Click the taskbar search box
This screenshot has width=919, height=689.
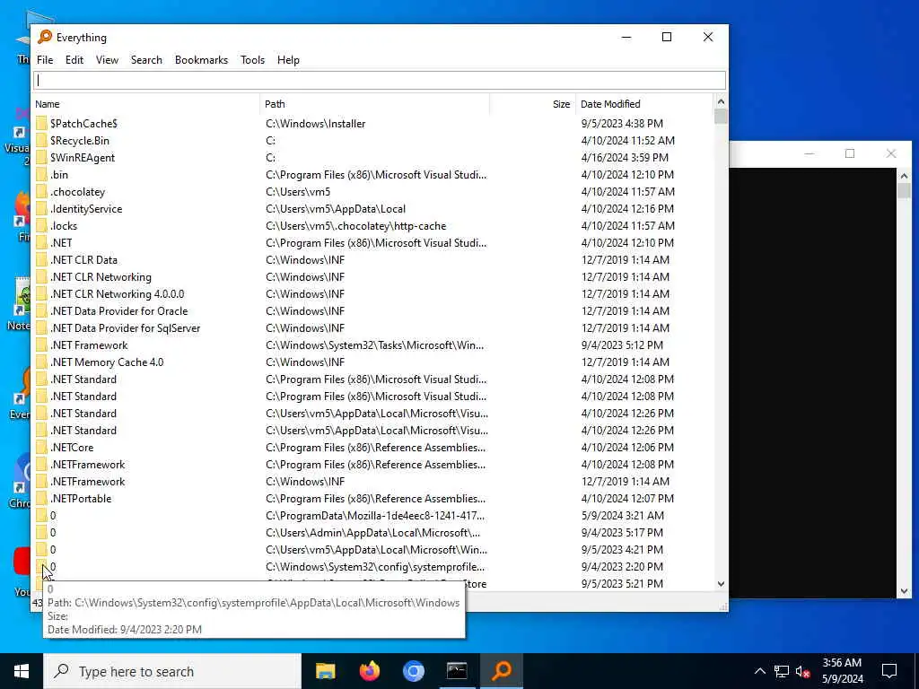click(173, 671)
